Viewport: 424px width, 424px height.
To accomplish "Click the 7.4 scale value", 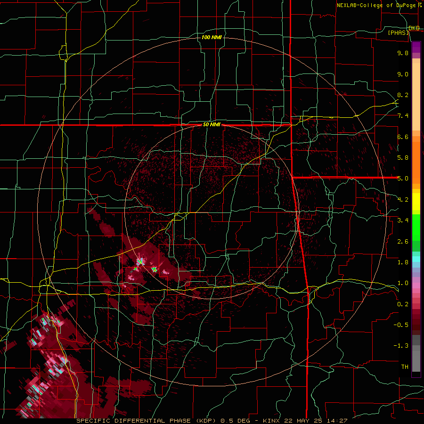I will [403, 116].
